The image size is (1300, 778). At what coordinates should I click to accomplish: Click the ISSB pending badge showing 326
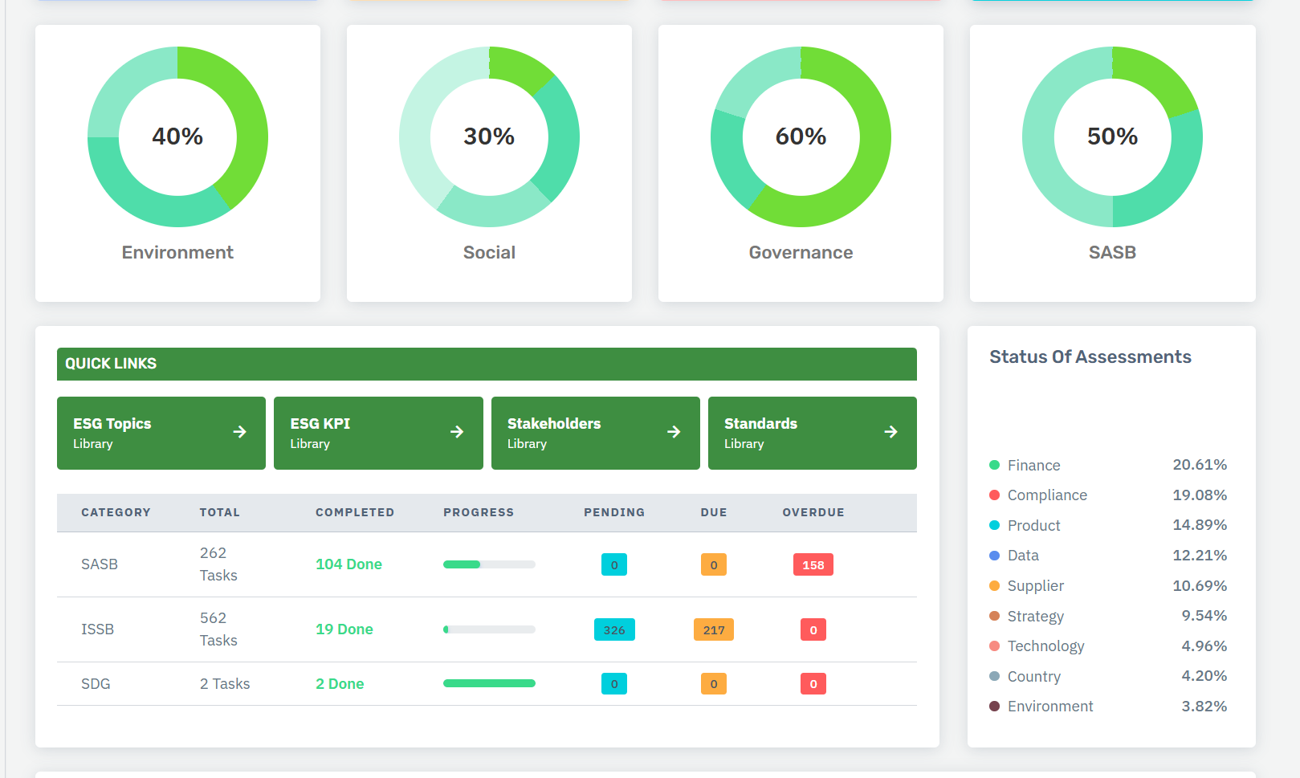(613, 630)
